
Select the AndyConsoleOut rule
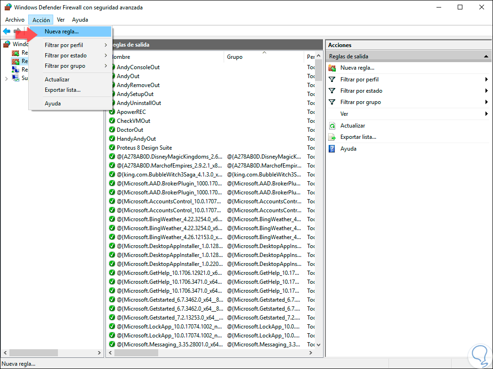138,67
